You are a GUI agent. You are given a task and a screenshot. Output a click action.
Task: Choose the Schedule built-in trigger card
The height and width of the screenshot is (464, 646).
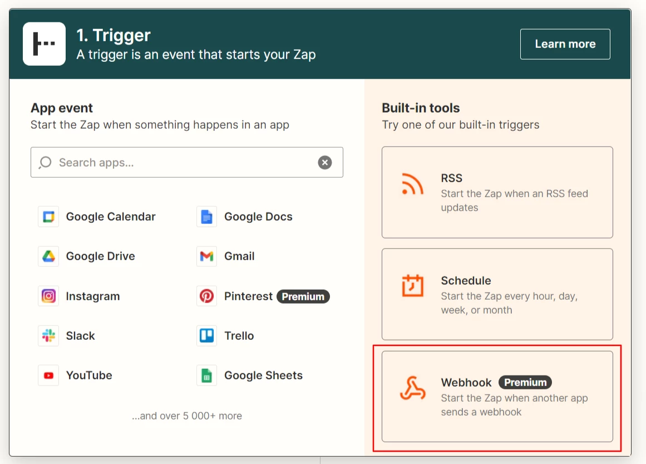coord(497,294)
